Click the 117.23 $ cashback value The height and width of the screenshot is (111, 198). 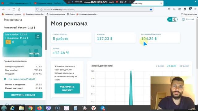(x=105, y=39)
